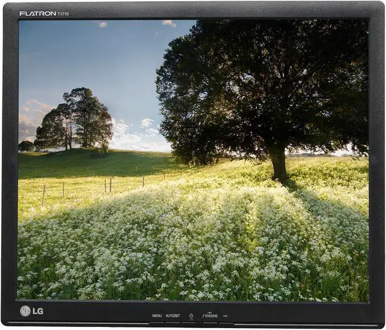Click the rightmost bezel button icon
Screen dimensions: 386x330
[225, 316]
